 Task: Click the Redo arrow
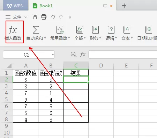click(x=61, y=17)
